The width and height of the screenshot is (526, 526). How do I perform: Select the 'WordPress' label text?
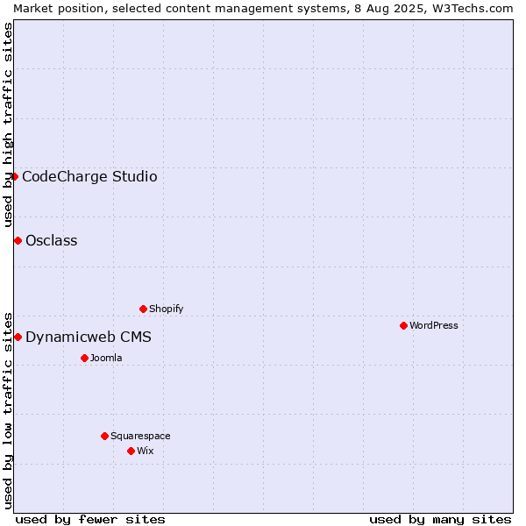434,325
